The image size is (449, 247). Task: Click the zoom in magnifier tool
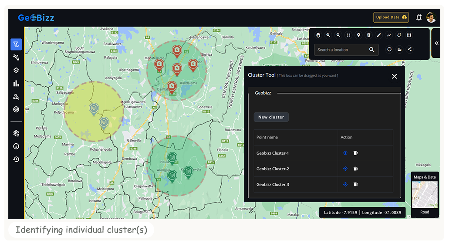tap(328, 35)
